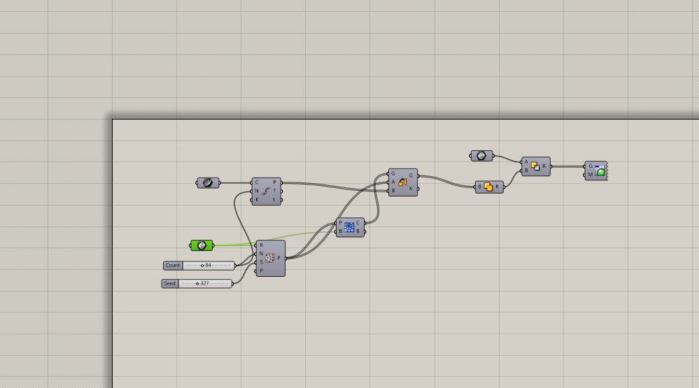
Task: Select the Count slider name label
Action: point(173,266)
